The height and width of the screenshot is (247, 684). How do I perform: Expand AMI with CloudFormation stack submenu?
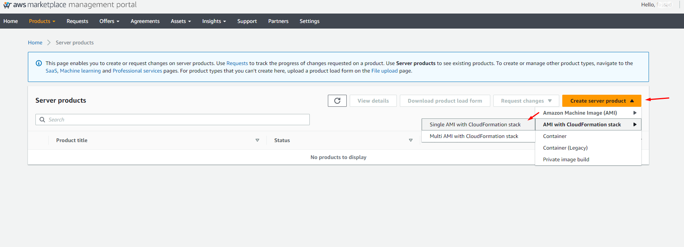588,124
